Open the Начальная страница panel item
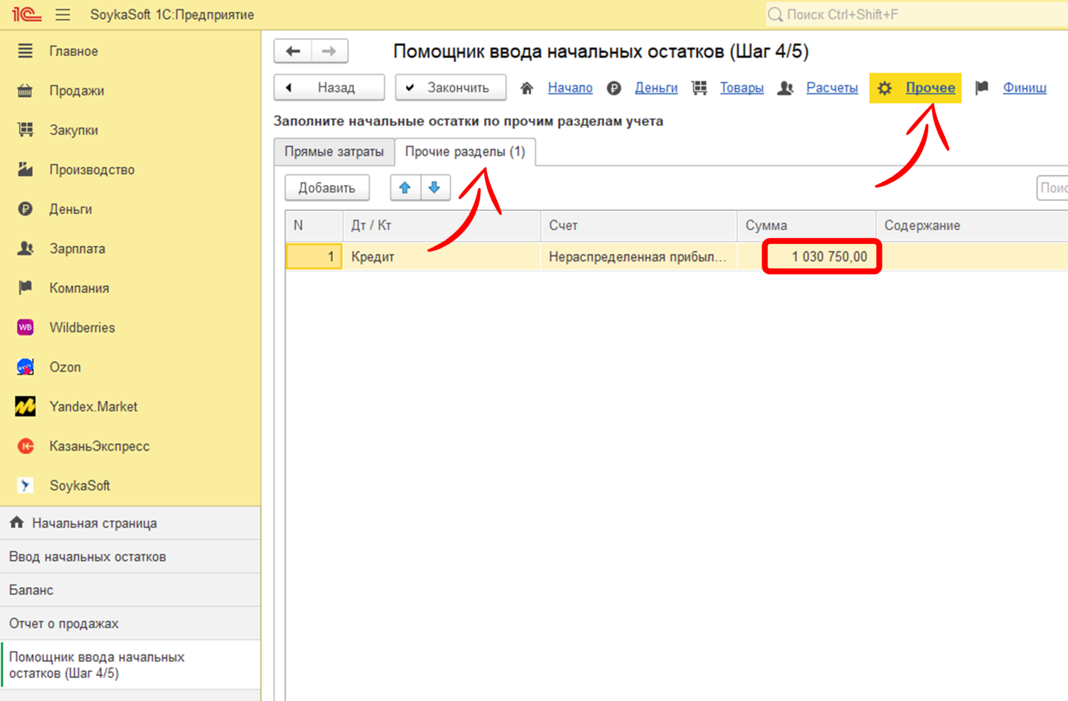This screenshot has height=701, width=1068. tap(130, 523)
